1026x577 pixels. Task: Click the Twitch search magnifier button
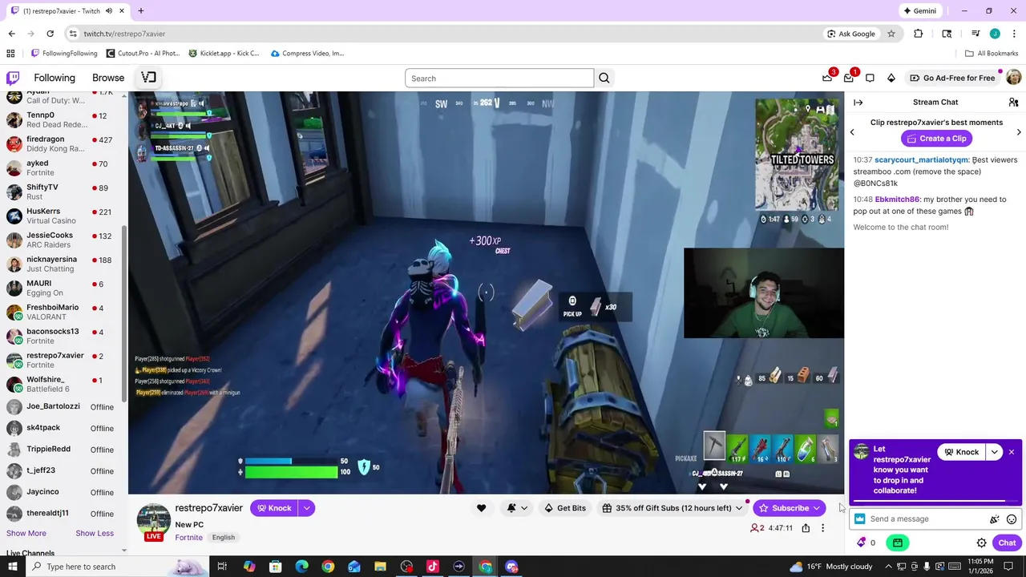click(604, 78)
